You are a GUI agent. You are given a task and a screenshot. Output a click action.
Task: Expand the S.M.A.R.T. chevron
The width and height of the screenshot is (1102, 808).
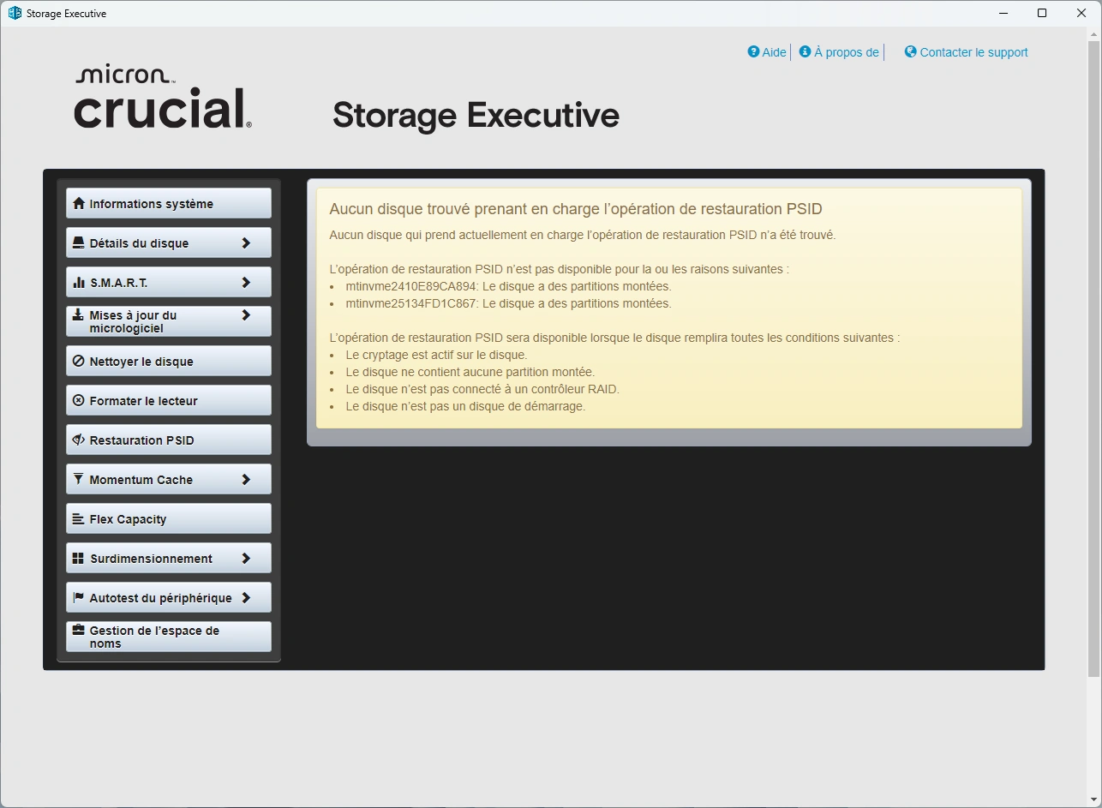coord(246,282)
